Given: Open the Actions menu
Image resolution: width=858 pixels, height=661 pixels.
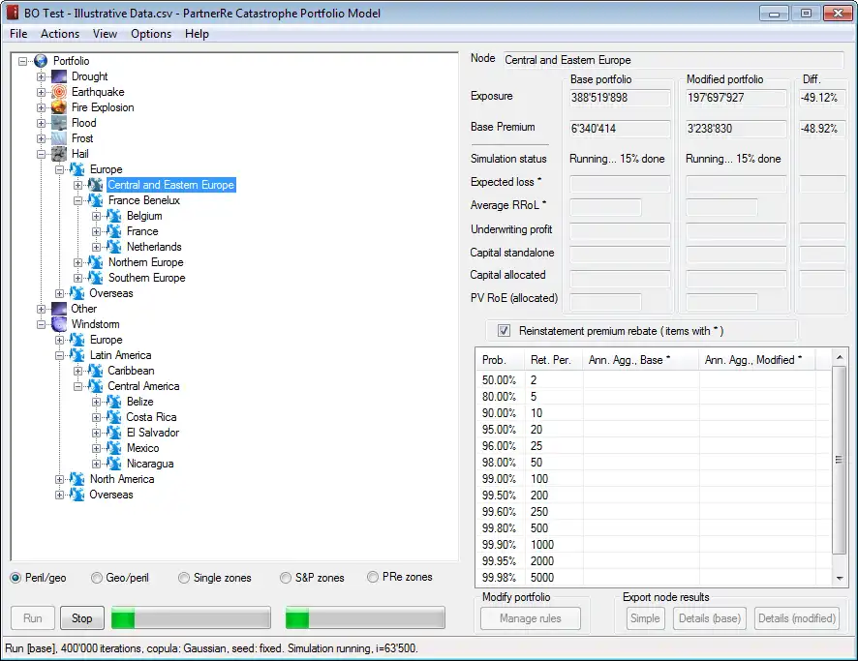Looking at the screenshot, I should tap(60, 34).
